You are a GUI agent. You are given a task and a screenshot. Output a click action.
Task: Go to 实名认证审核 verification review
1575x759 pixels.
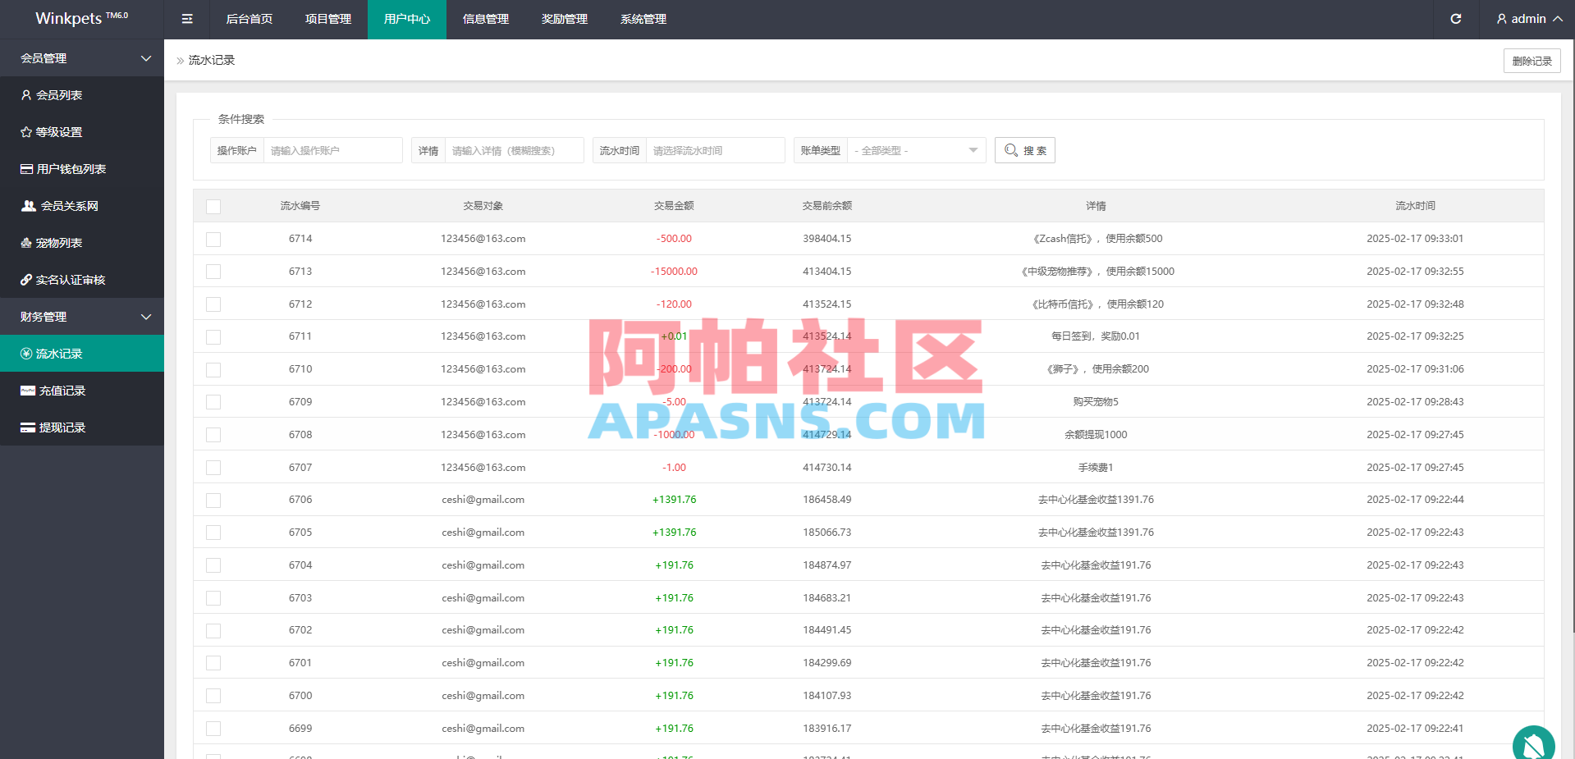(x=70, y=279)
